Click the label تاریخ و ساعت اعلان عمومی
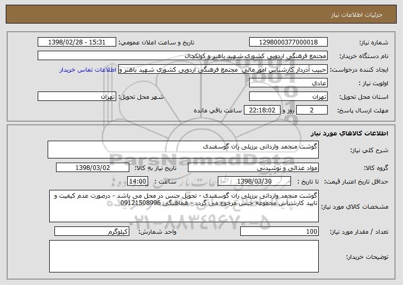The image size is (403, 285). (156, 42)
